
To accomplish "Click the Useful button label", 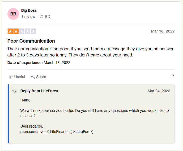I will (20, 77).
